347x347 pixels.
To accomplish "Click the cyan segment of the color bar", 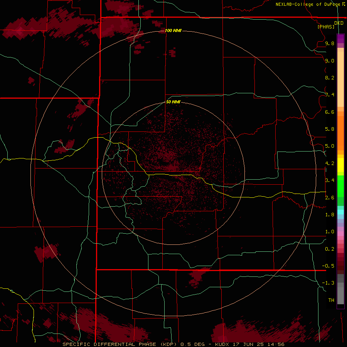I will point(340,212).
